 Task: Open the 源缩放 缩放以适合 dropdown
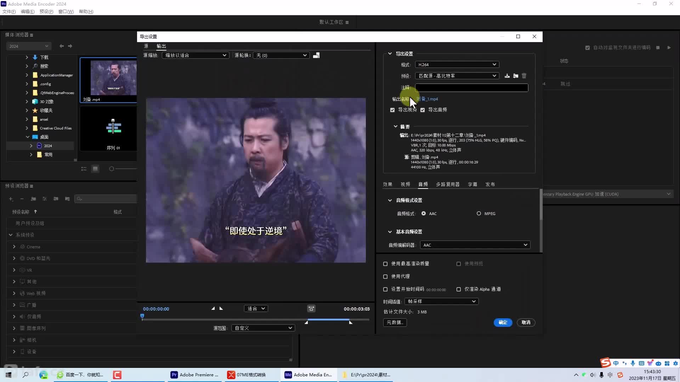[195, 55]
